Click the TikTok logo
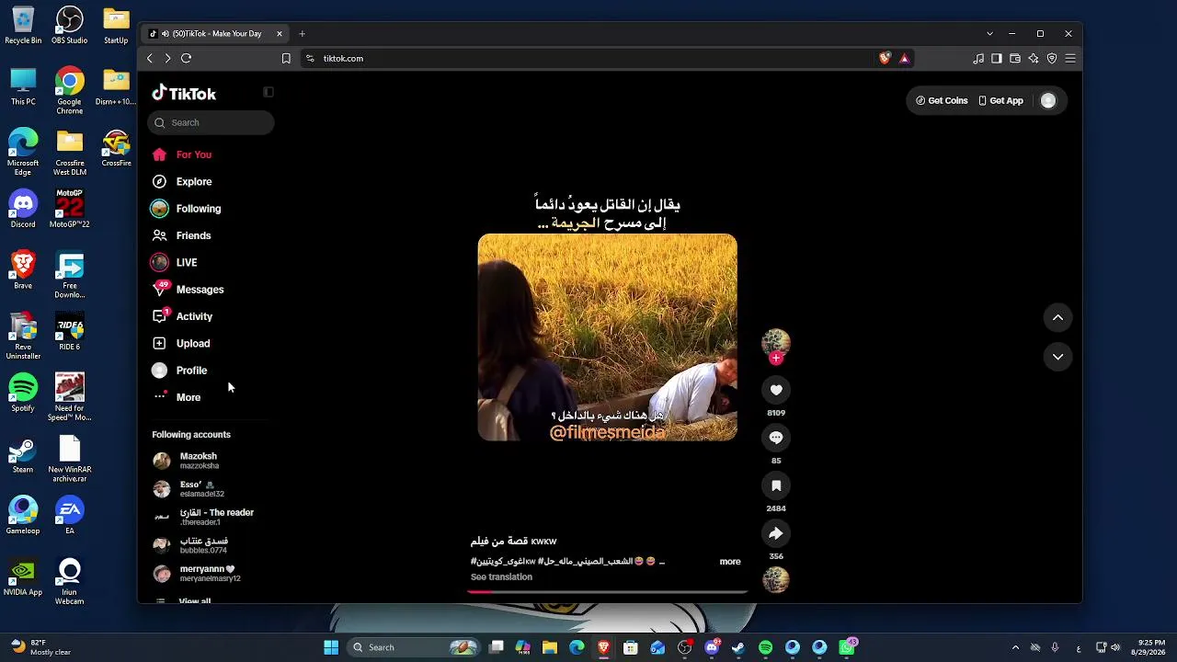The width and height of the screenshot is (1177, 662). pyautogui.click(x=184, y=93)
